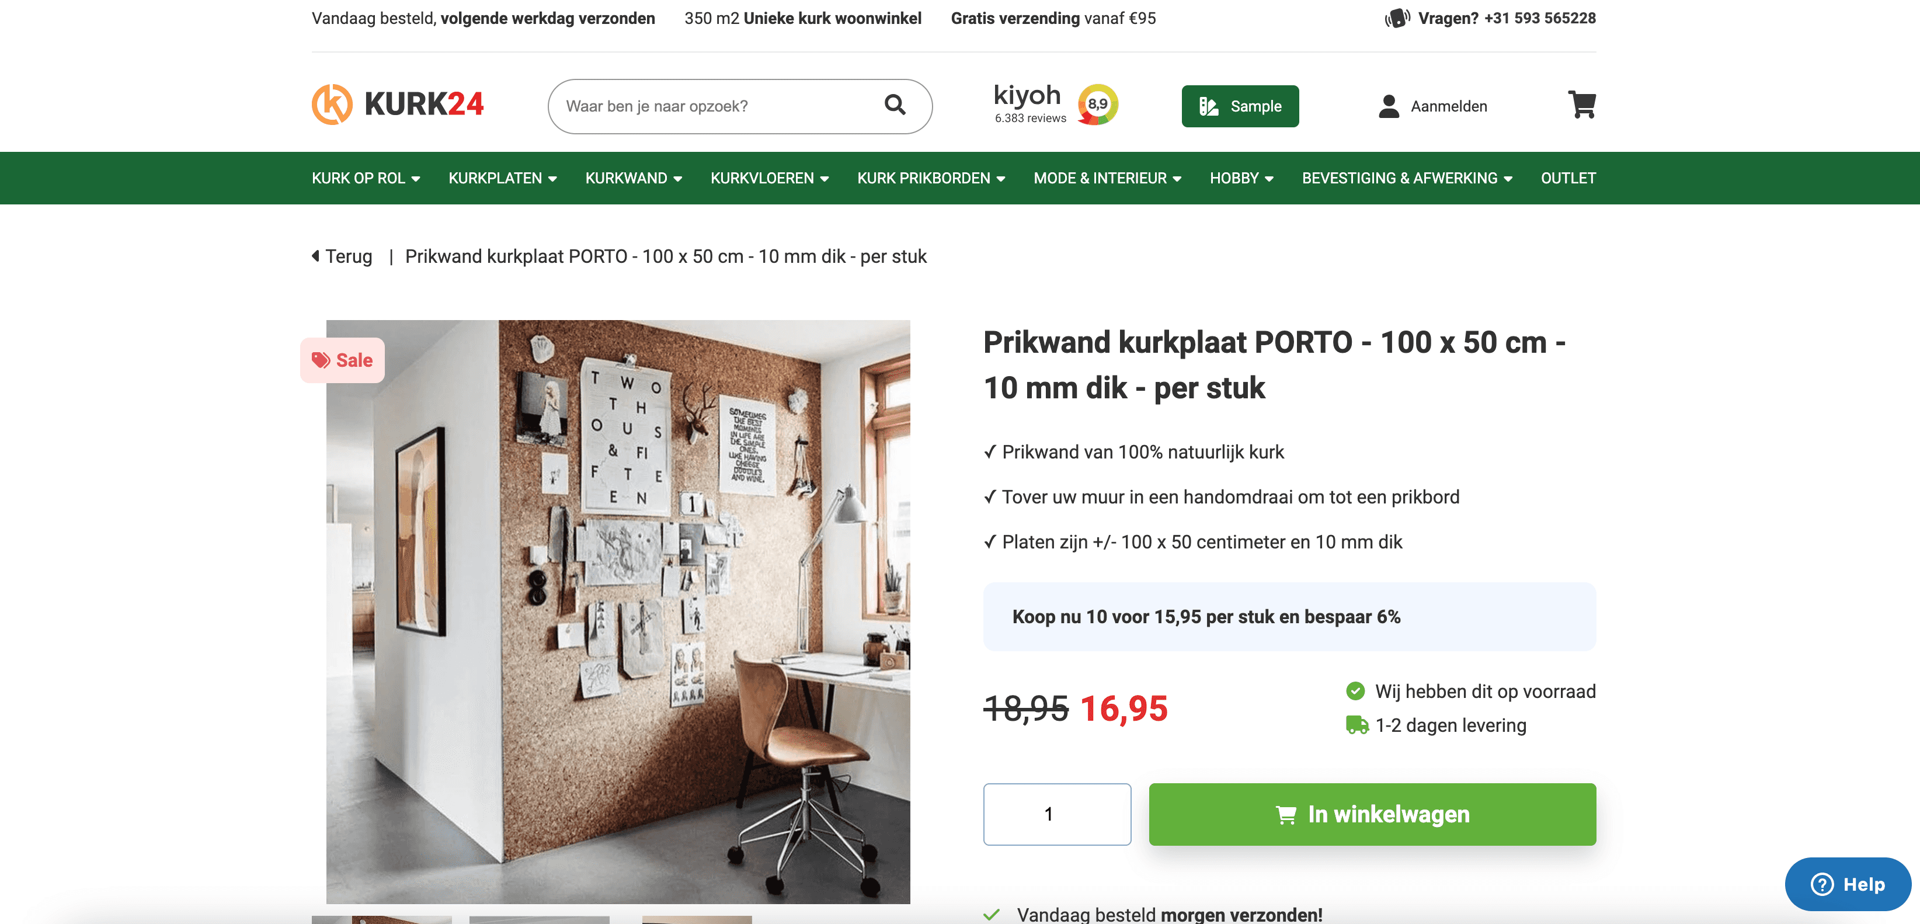Viewport: 1920px width, 924px height.
Task: Add product with In winkelwagen button
Action: pos(1372,814)
